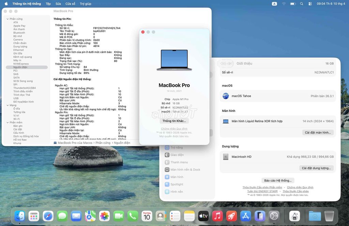Select Bluetooth in the hardware sidebar

click(20, 33)
